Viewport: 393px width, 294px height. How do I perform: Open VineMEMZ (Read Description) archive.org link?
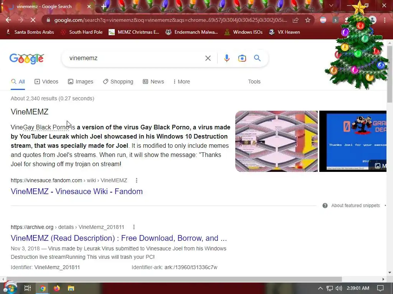(119, 238)
